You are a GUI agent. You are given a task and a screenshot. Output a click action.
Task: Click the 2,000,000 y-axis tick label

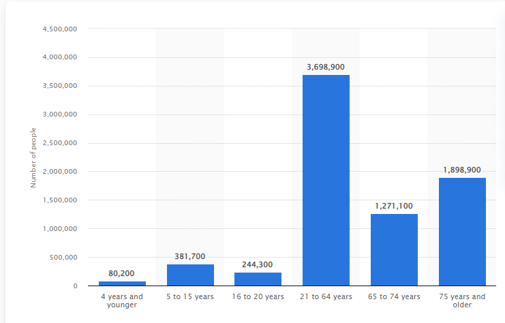click(x=60, y=171)
